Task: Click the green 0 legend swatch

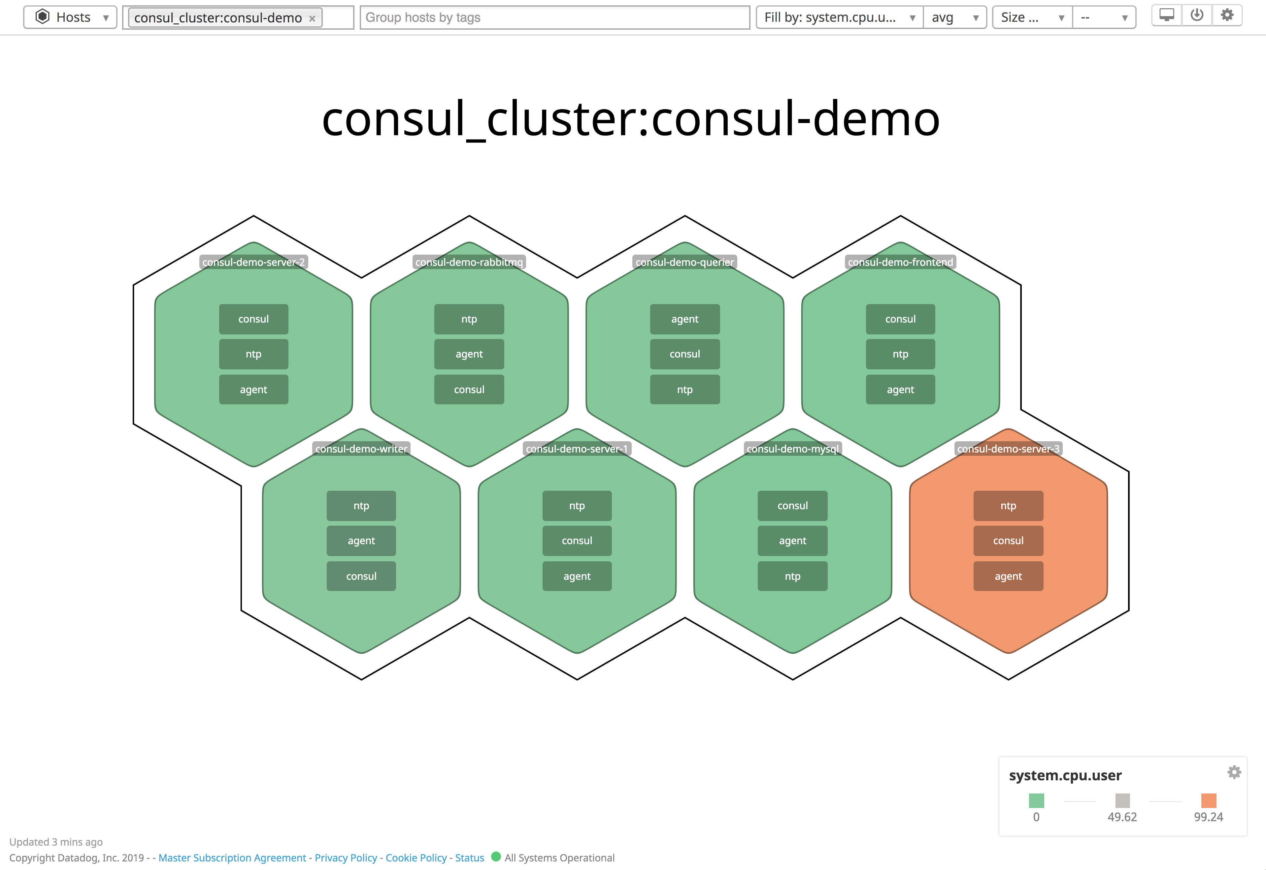Action: tap(1036, 800)
